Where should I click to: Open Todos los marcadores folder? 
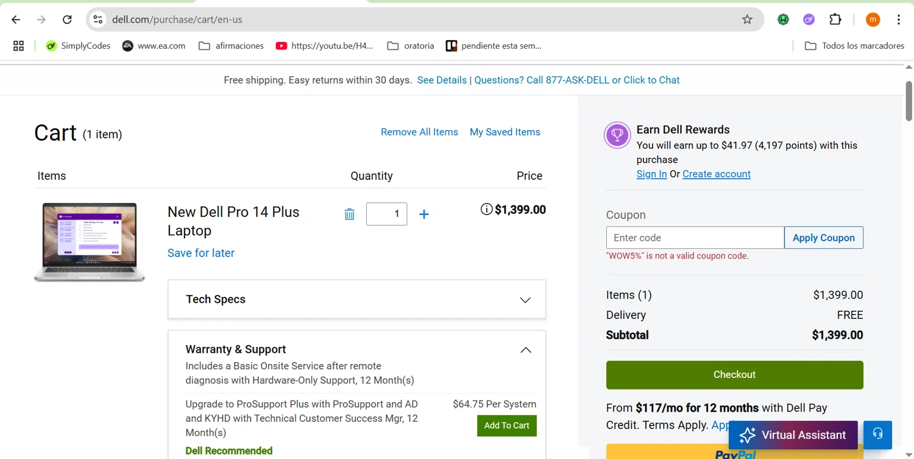[854, 46]
